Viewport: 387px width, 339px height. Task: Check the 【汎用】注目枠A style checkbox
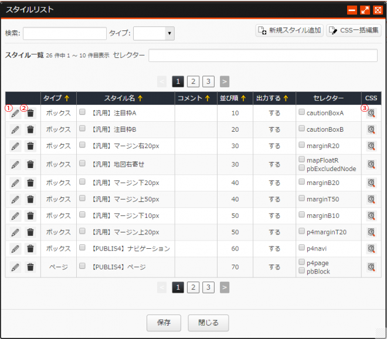pyautogui.click(x=82, y=112)
